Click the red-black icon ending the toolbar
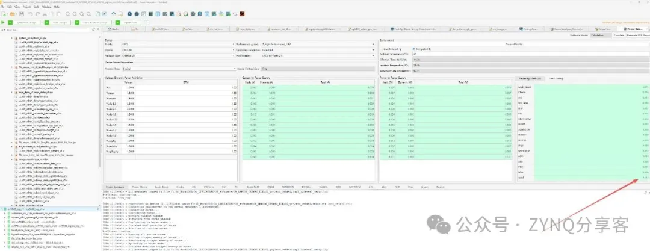This screenshot has height=251, width=650. (x=242, y=14)
